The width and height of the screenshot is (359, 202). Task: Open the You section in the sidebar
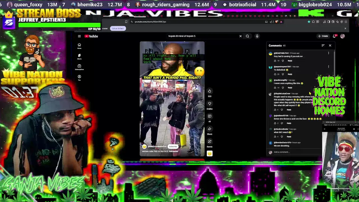79,78
